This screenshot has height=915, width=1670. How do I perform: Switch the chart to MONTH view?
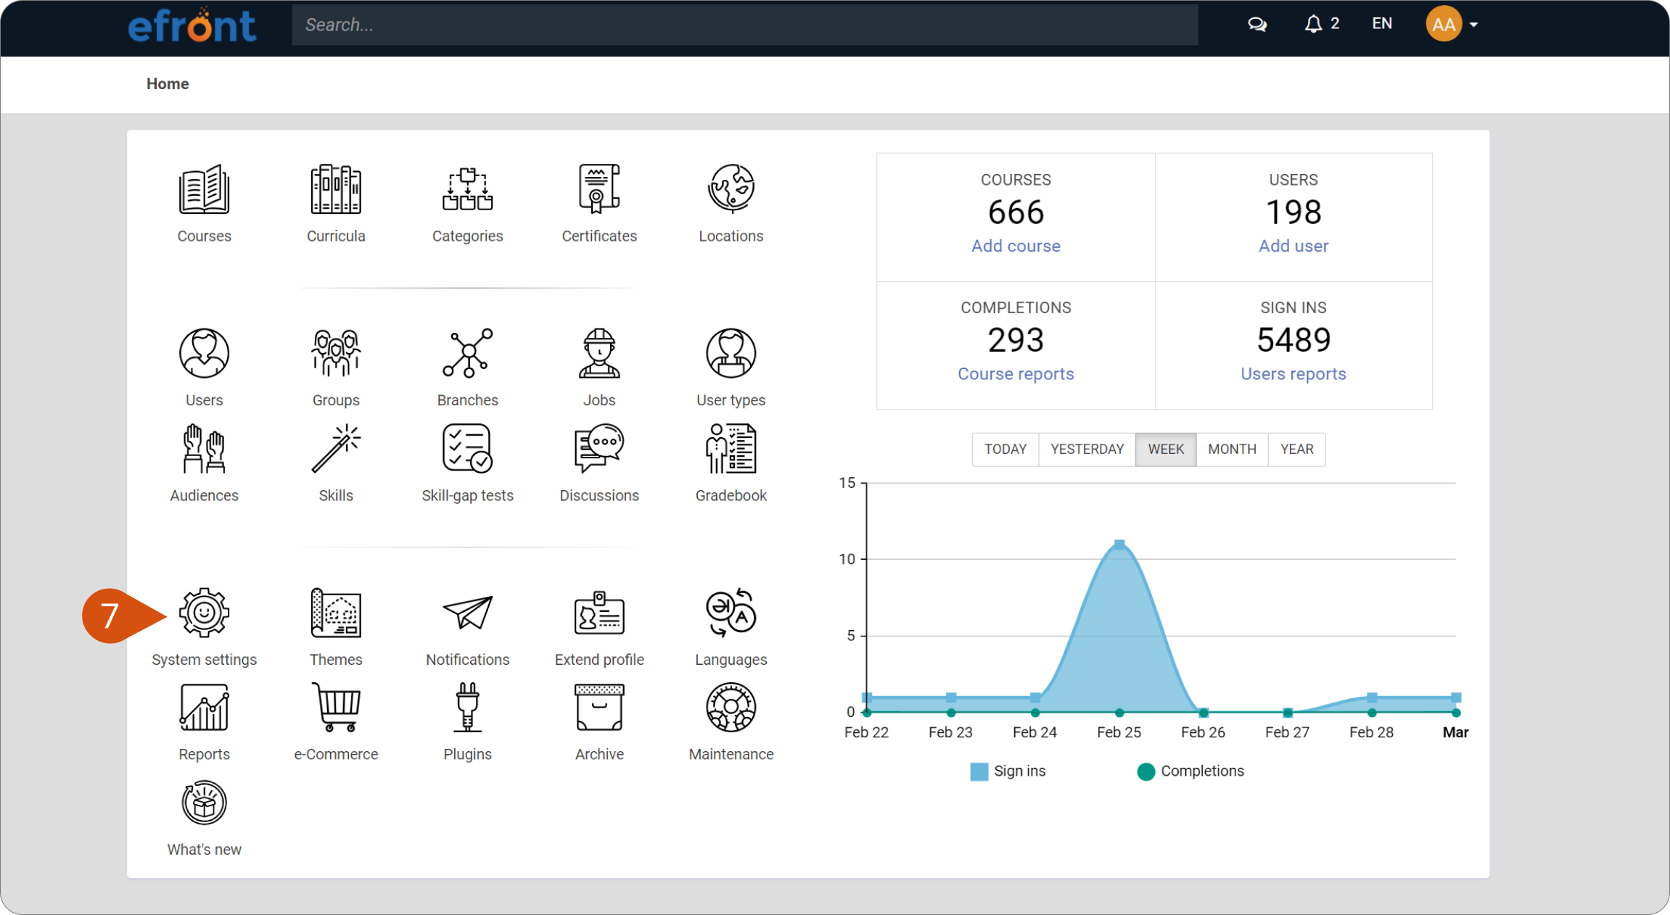pos(1232,450)
